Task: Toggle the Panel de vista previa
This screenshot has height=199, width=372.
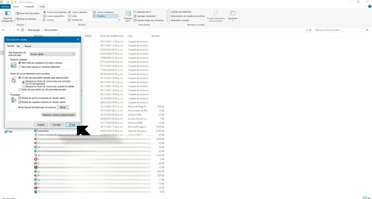Action: click(x=27, y=13)
